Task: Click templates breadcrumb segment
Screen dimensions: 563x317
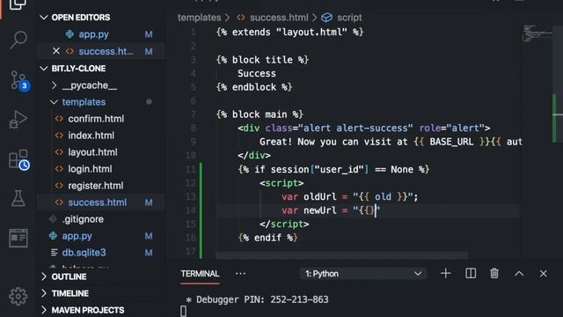Action: pyautogui.click(x=200, y=18)
